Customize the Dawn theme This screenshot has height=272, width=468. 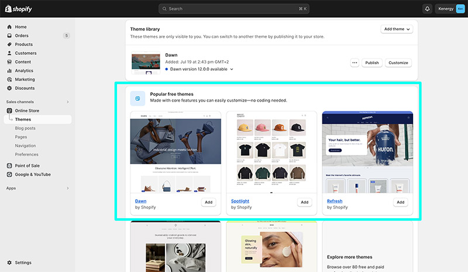tap(398, 62)
